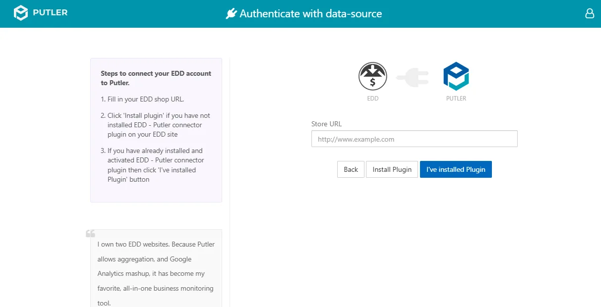601x307 pixels.
Task: Go back with the Back button
Action: (351, 169)
